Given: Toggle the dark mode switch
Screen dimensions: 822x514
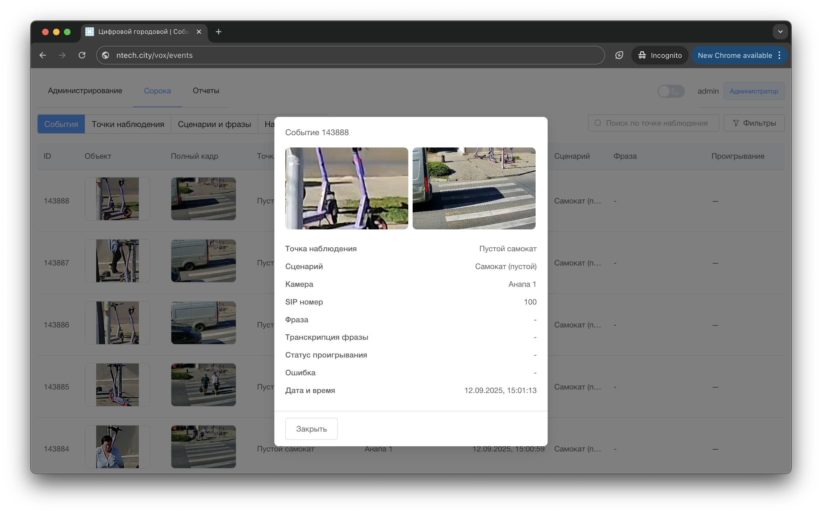Looking at the screenshot, I should pyautogui.click(x=670, y=91).
